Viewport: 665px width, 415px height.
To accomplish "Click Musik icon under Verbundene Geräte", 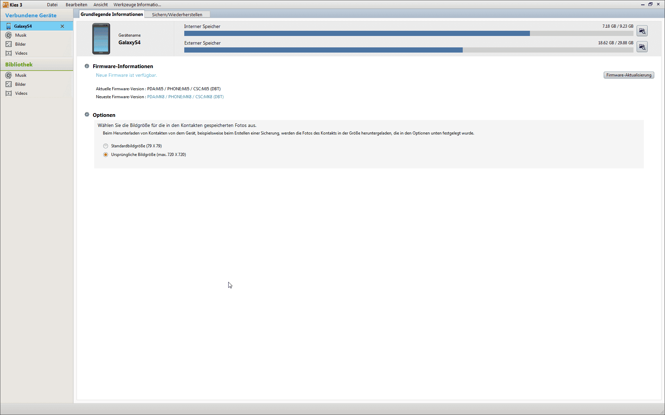I will click(x=8, y=35).
